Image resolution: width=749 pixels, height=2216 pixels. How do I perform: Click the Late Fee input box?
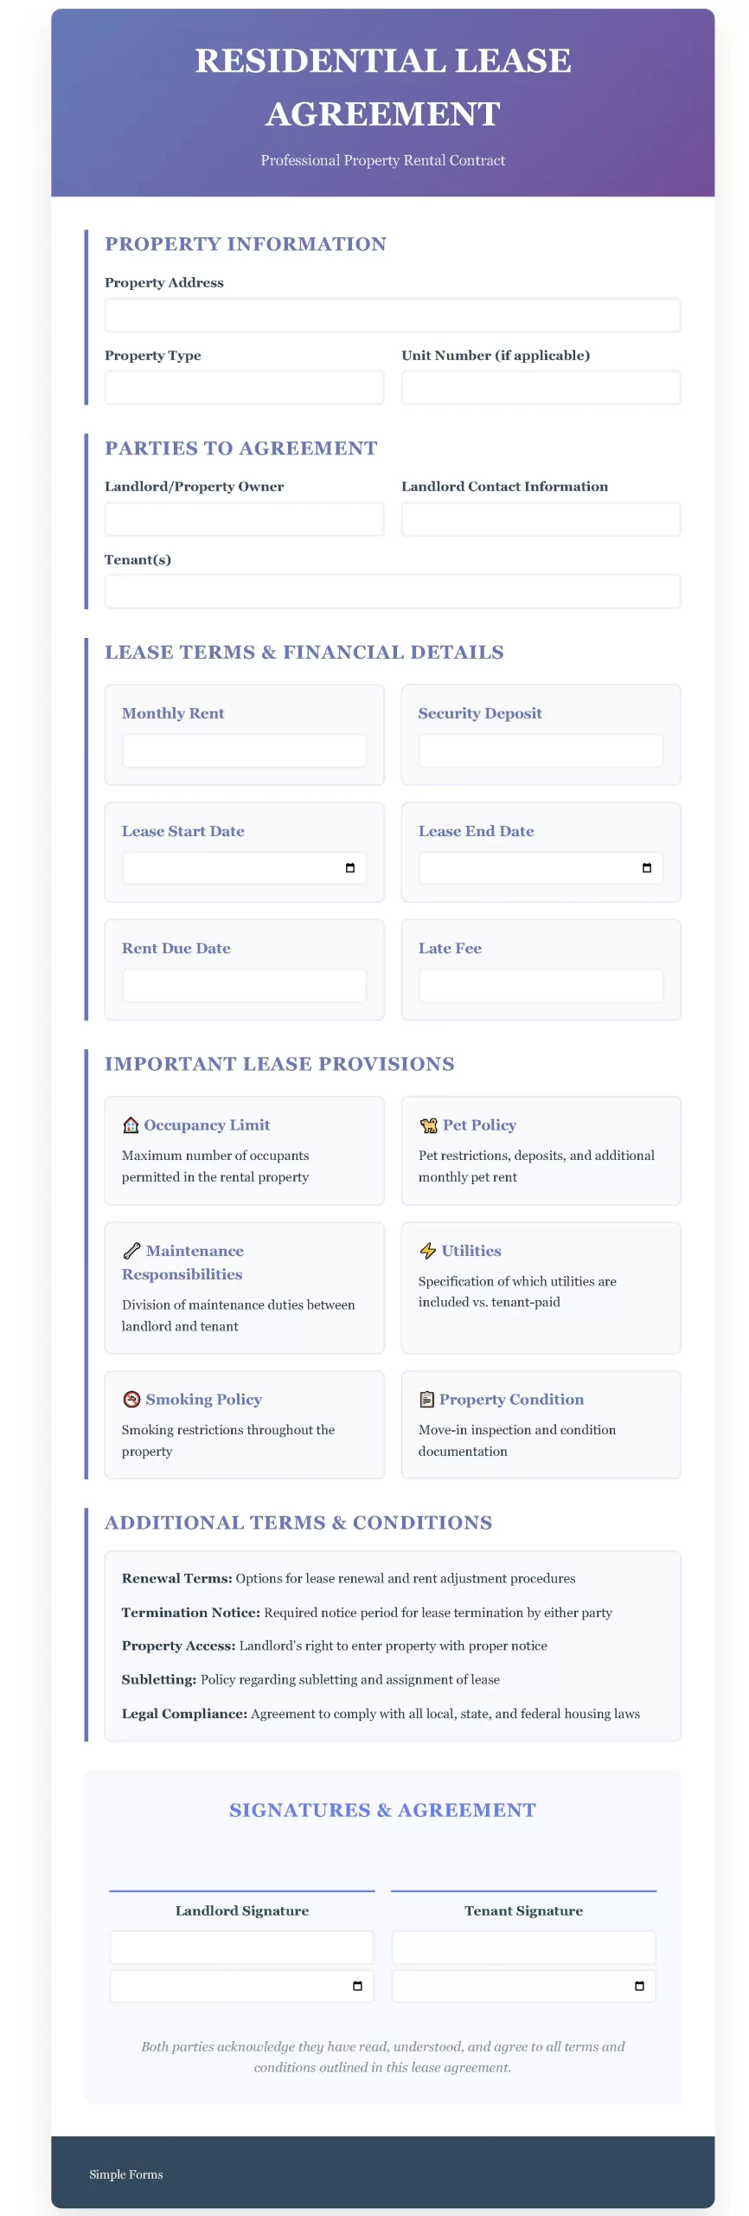pyautogui.click(x=541, y=986)
